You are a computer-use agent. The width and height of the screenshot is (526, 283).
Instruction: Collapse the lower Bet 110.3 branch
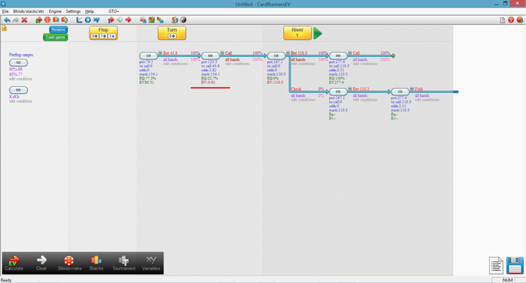tap(350, 89)
